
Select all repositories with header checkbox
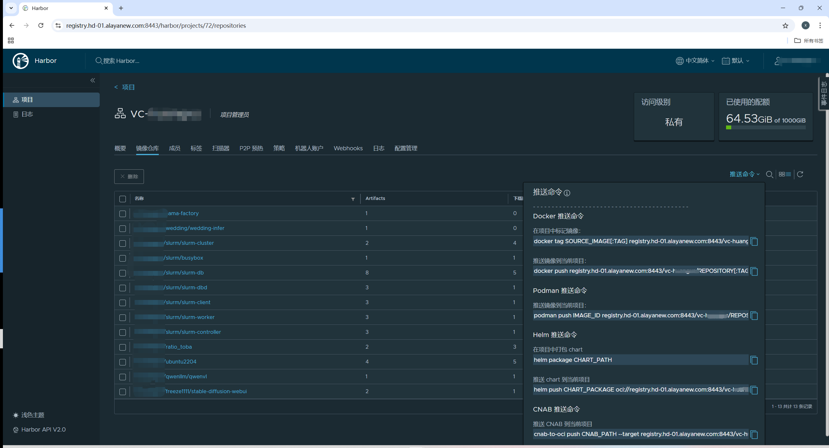click(123, 199)
